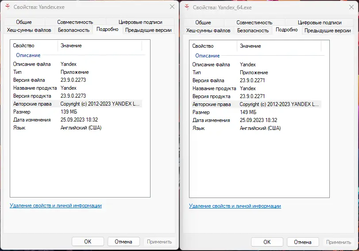Click remove properties link in Yandex.exe window
The height and width of the screenshot is (251, 359).
click(x=56, y=205)
